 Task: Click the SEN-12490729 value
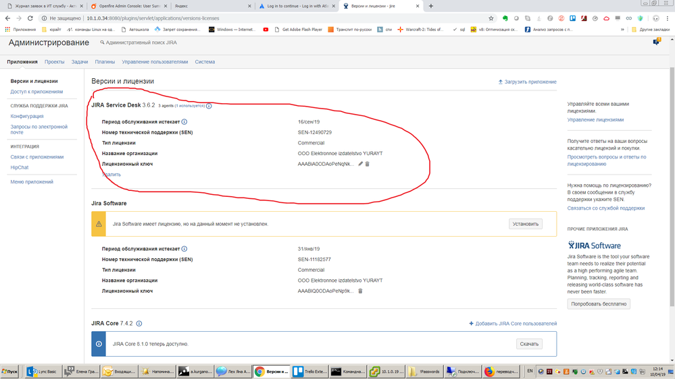coord(315,132)
